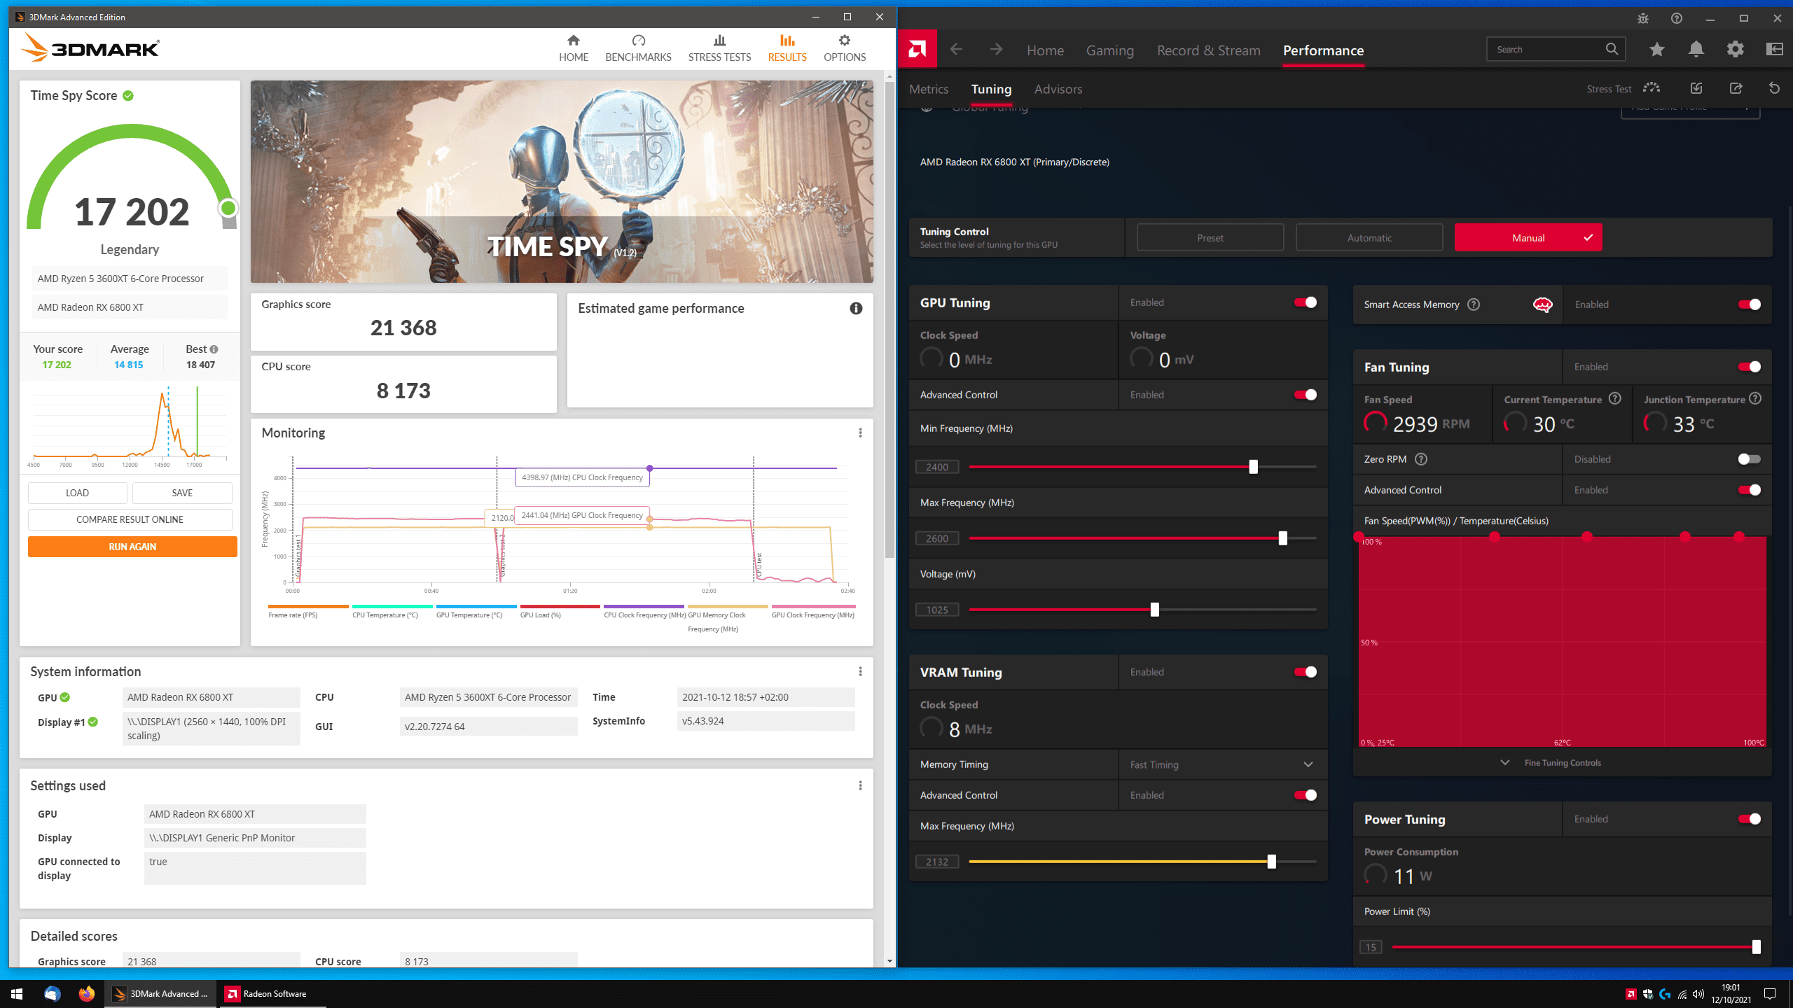Viewport: 1793px width, 1008px height.
Task: Click the AMD logo in Radeon Software
Action: pos(917,49)
